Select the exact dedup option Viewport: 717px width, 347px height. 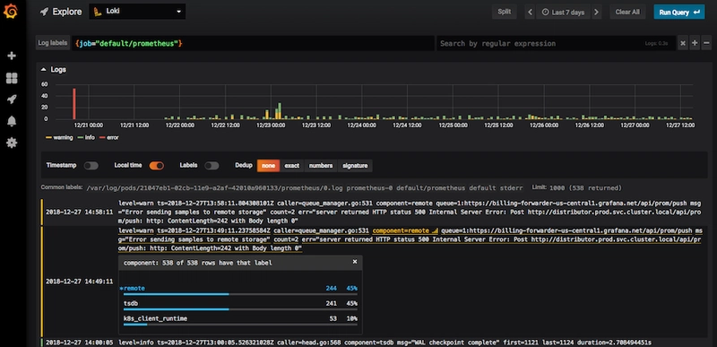(x=292, y=166)
